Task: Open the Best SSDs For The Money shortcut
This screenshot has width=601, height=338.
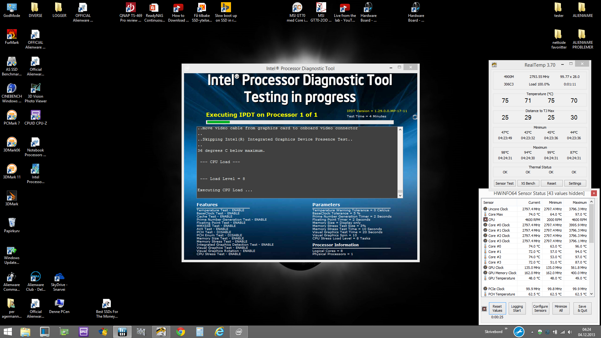Action: (x=107, y=309)
